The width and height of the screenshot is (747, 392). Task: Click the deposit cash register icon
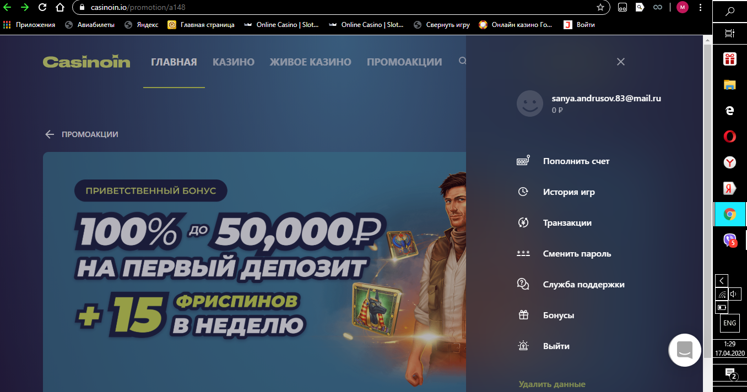(523, 161)
